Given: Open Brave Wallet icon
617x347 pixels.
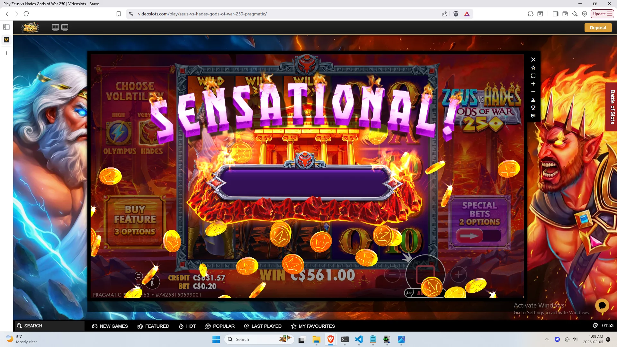Looking at the screenshot, I should click(x=565, y=14).
